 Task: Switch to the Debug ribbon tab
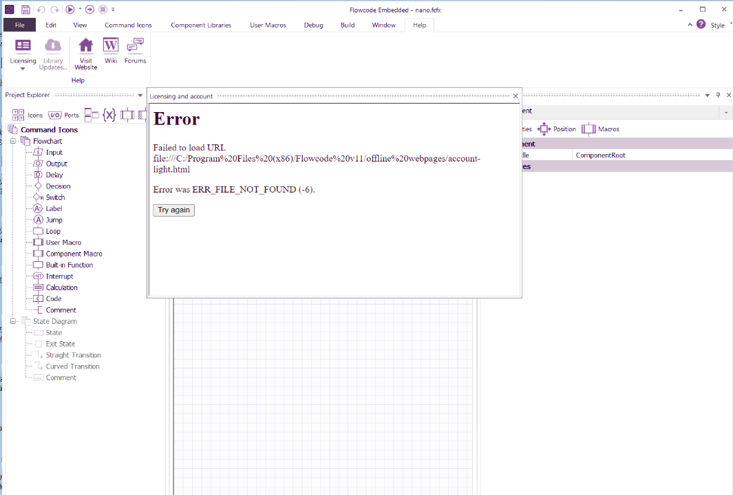314,25
